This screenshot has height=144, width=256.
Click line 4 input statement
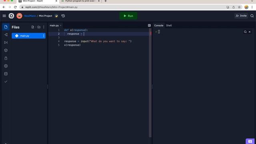(98, 41)
